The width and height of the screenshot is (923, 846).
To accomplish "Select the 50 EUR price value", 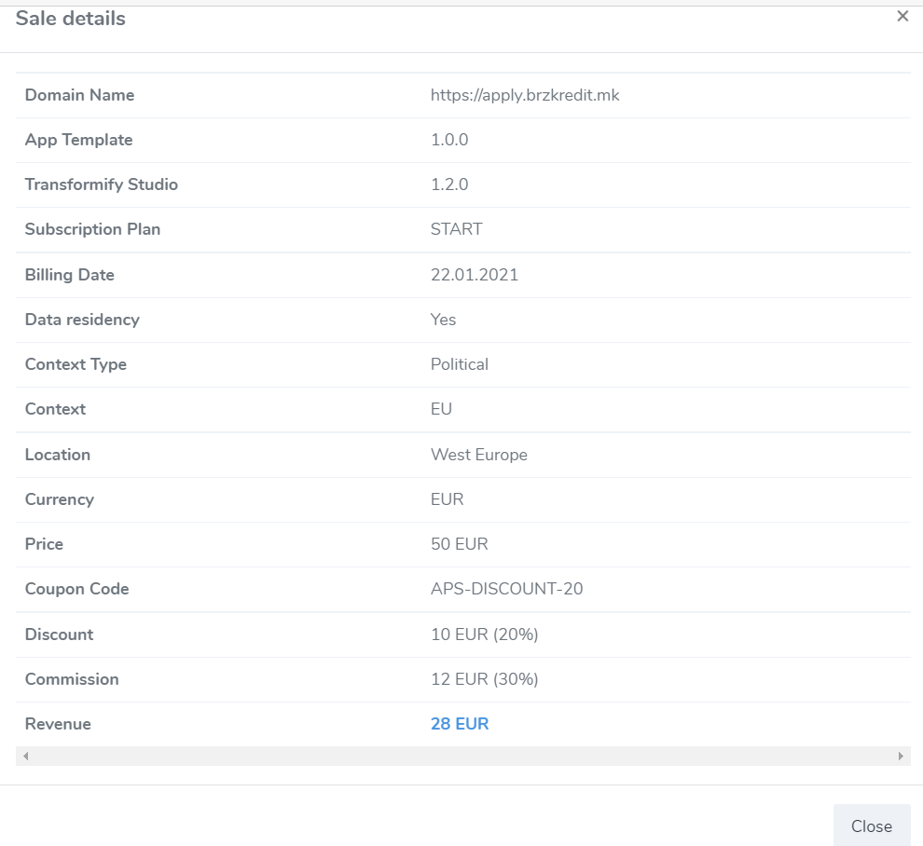I will (459, 544).
